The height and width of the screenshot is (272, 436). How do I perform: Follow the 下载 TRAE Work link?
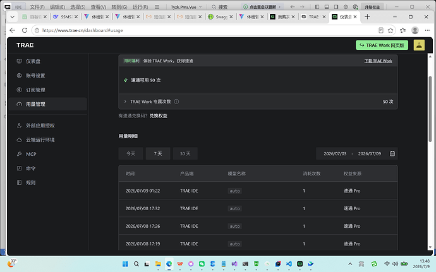coord(378,61)
